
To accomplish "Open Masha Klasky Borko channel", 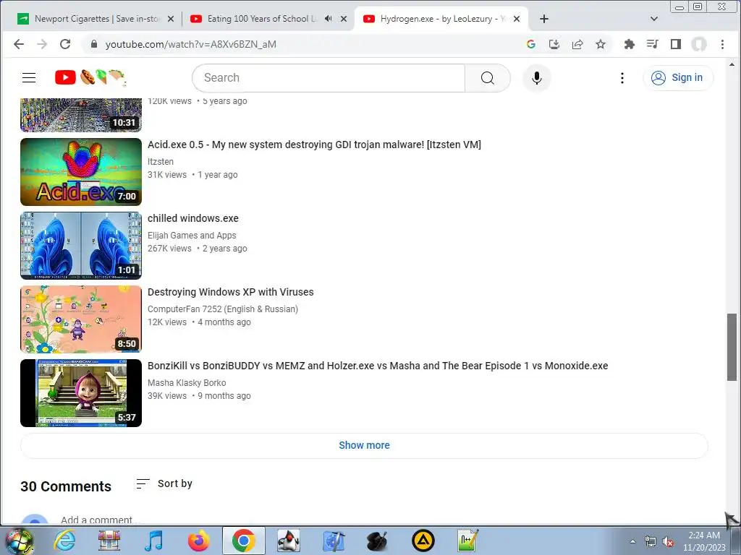I will [187, 383].
